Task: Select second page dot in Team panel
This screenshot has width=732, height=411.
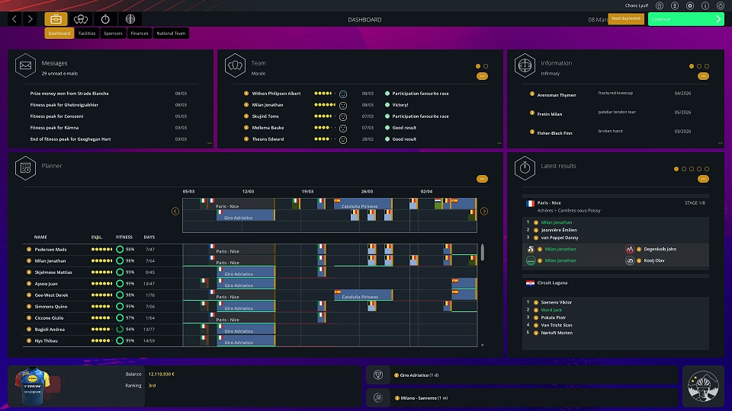Action: pos(486,66)
